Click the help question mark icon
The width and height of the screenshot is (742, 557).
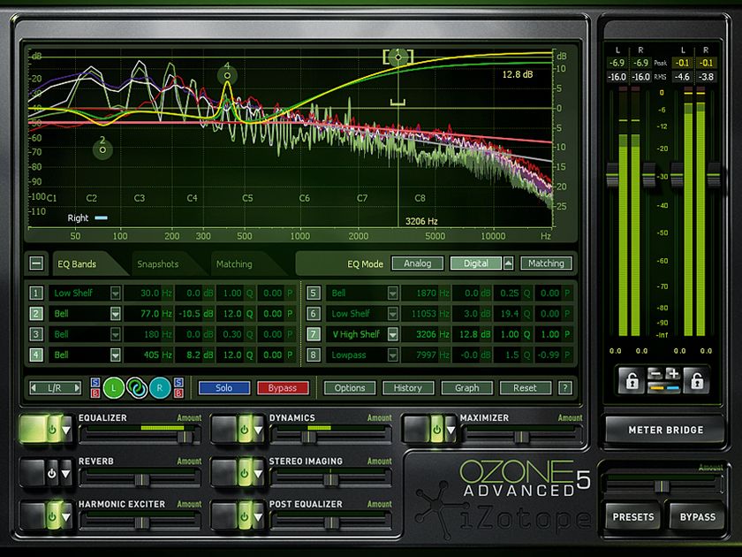(x=564, y=387)
